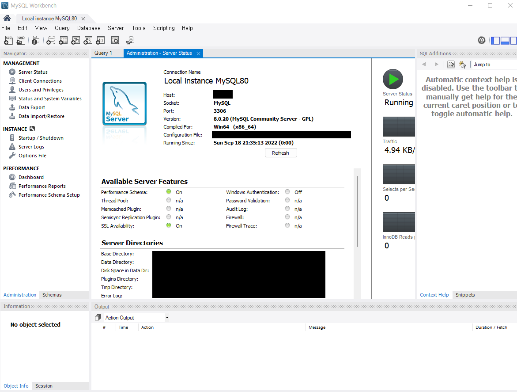Toggle the right sidebar panel icon
Screen dimensions: 517x392
pyautogui.click(x=513, y=40)
